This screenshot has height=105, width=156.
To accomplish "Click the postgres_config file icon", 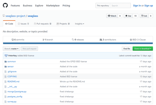I will click(6, 97).
